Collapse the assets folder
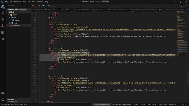 point(18,15)
